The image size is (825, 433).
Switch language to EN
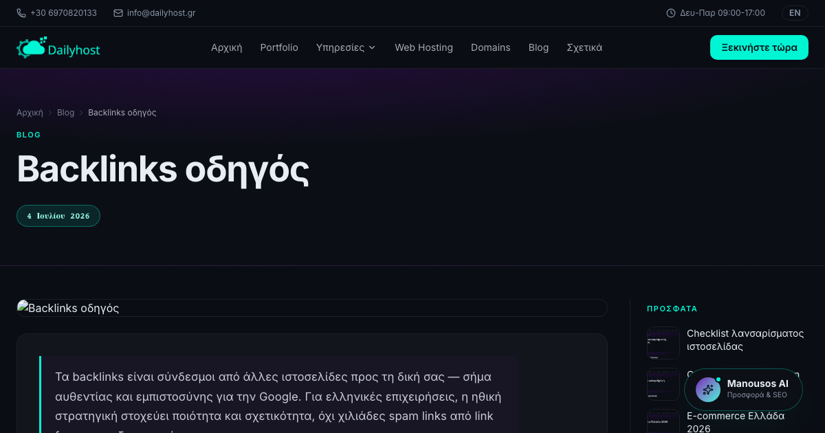pos(795,13)
